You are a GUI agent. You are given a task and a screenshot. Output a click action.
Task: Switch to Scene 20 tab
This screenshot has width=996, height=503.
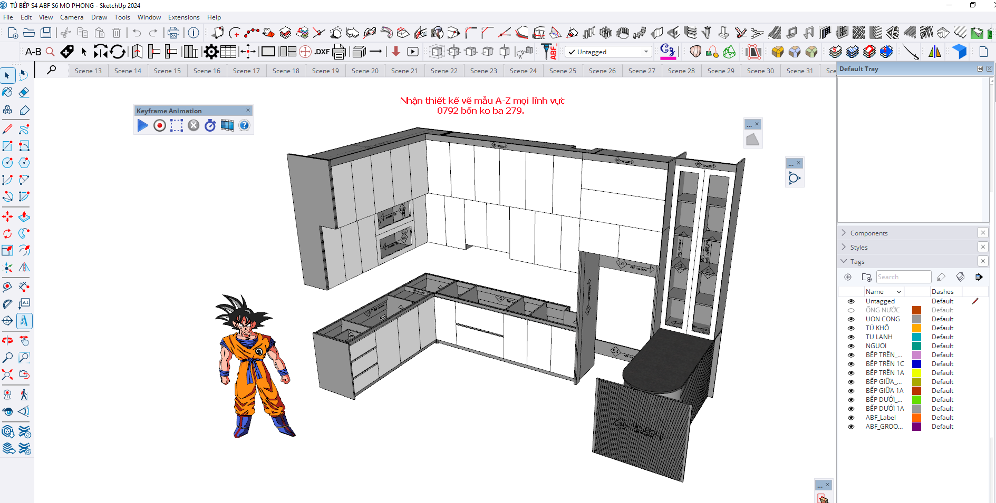point(365,71)
